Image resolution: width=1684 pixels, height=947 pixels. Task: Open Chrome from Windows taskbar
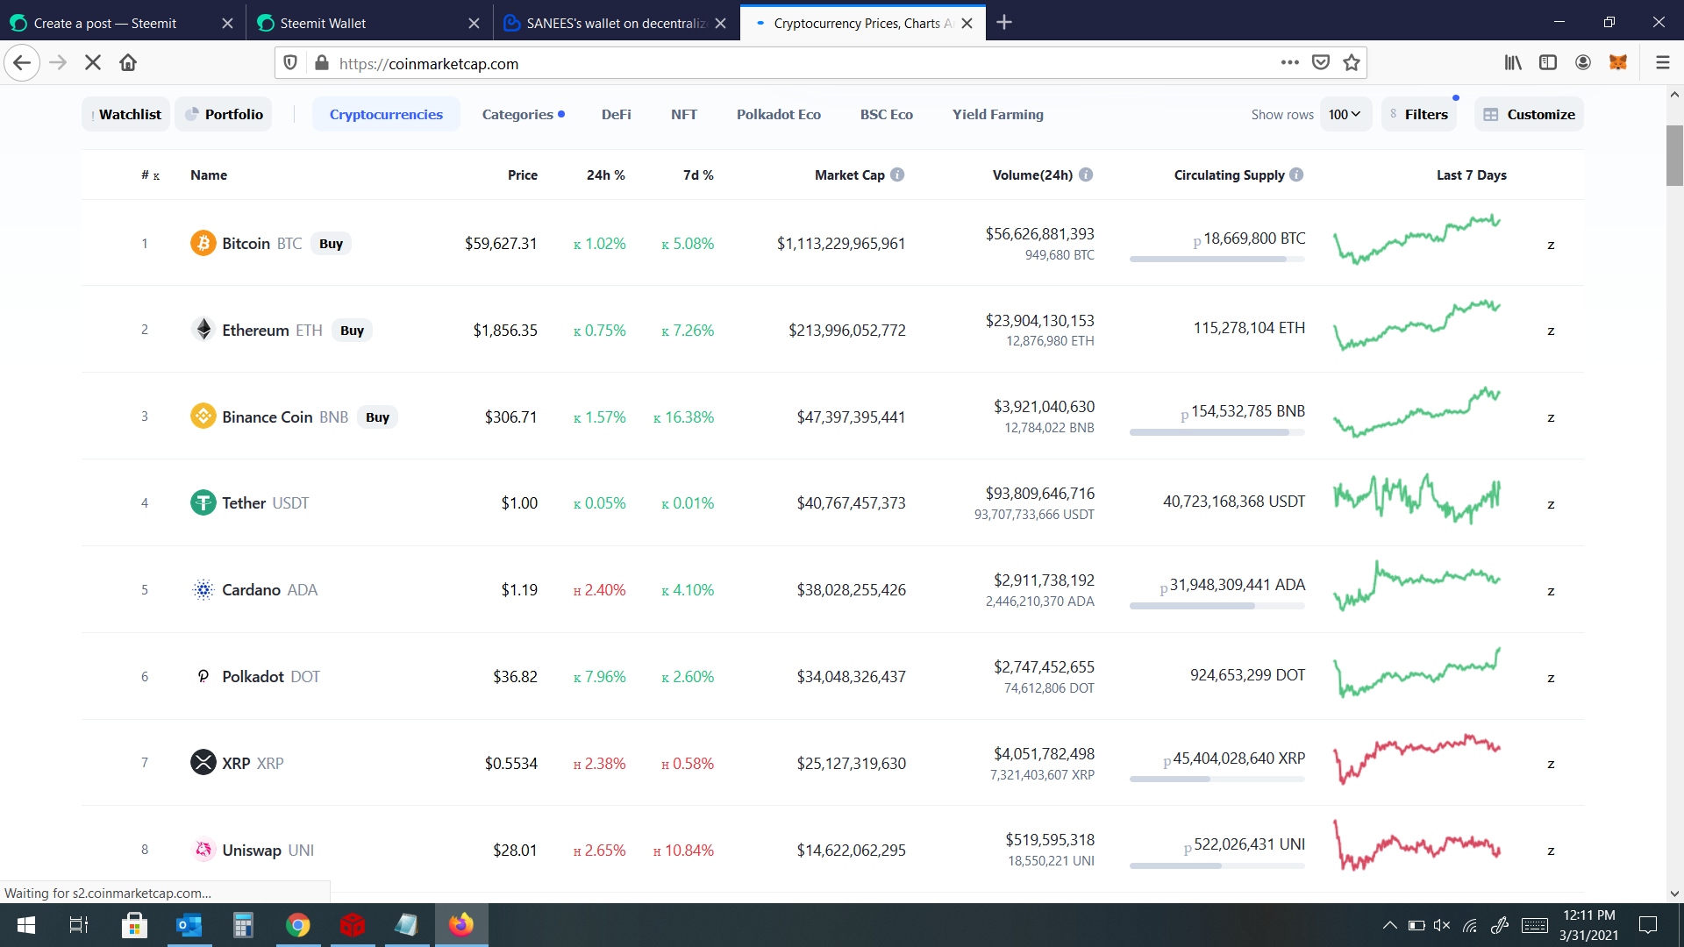(297, 925)
